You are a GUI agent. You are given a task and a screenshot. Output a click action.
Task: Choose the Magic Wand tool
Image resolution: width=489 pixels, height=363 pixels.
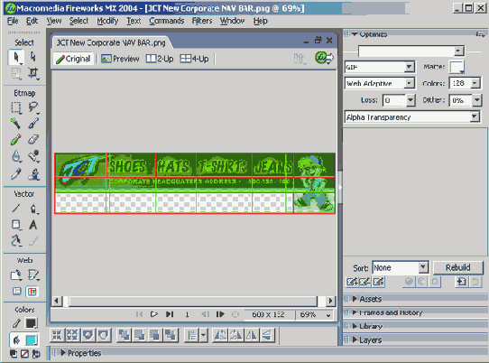click(x=15, y=123)
